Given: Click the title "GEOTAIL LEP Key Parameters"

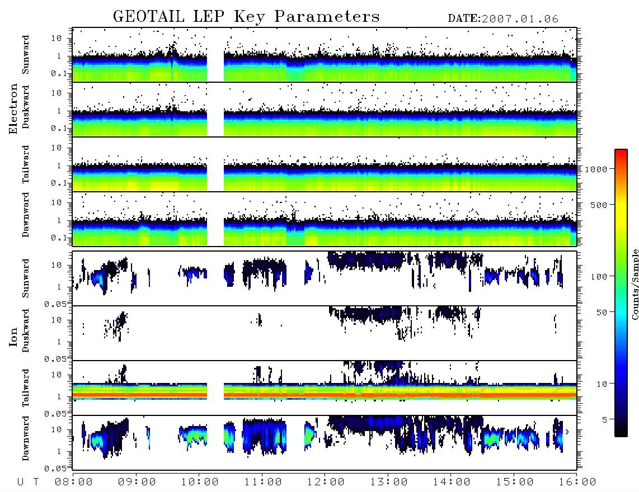Looking at the screenshot, I should 246,16.
